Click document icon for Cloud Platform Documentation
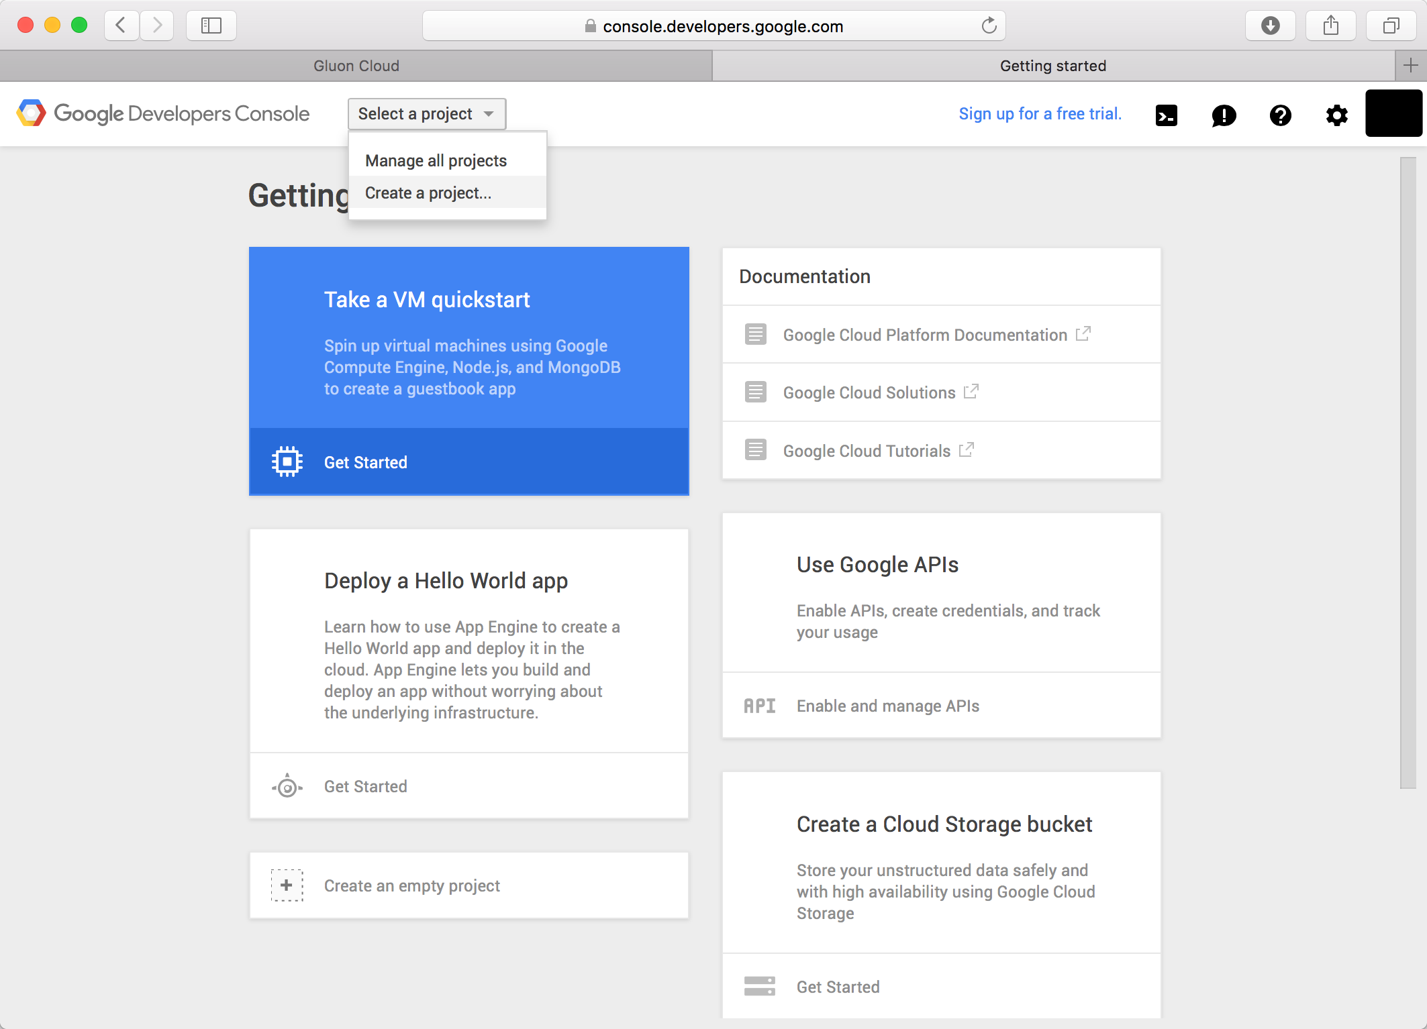1427x1029 pixels. [x=756, y=334]
